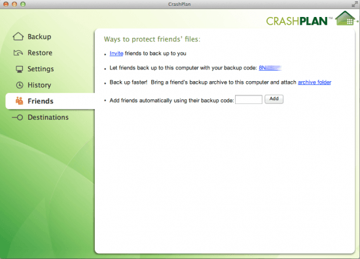Click the 'Back up faster!' text
Viewport: 360px width, 259px height.
[x=128, y=82]
